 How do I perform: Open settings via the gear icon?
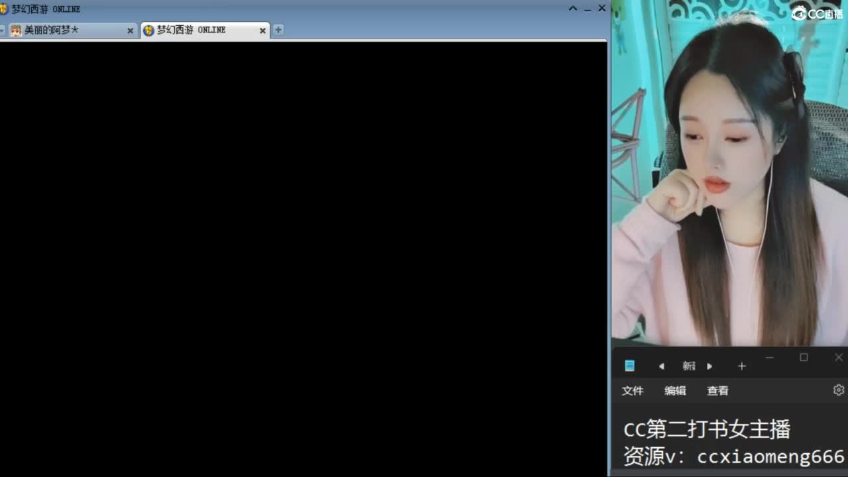(839, 390)
